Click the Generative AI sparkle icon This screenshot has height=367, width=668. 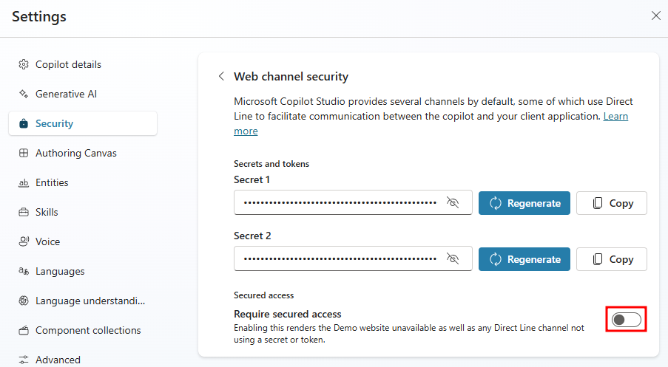click(24, 94)
